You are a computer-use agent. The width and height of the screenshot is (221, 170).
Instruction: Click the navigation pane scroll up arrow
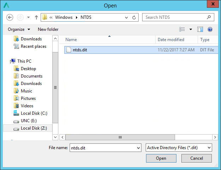point(55,38)
